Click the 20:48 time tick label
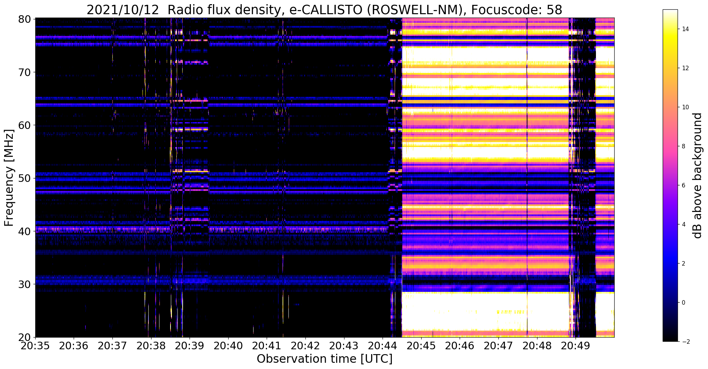Image resolution: width=708 pixels, height=369 pixels. (537, 345)
